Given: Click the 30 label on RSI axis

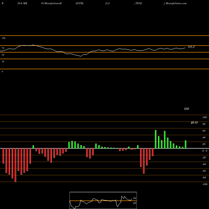Looking at the screenshot, I should [x=3, y=61].
